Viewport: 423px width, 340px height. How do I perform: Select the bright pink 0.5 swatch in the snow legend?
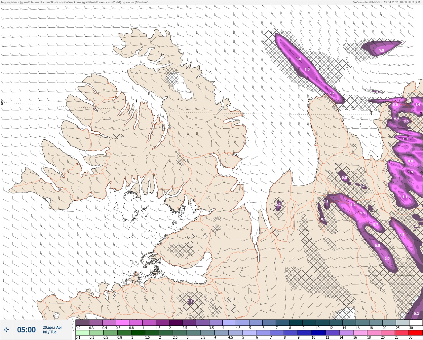coord(122,323)
